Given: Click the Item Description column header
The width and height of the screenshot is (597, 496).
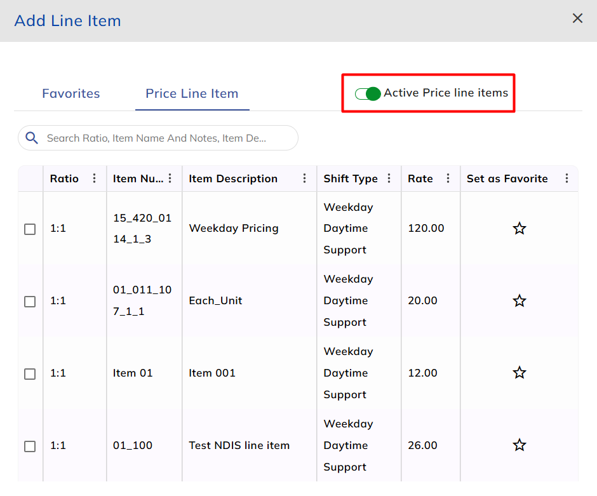Looking at the screenshot, I should pyautogui.click(x=233, y=178).
